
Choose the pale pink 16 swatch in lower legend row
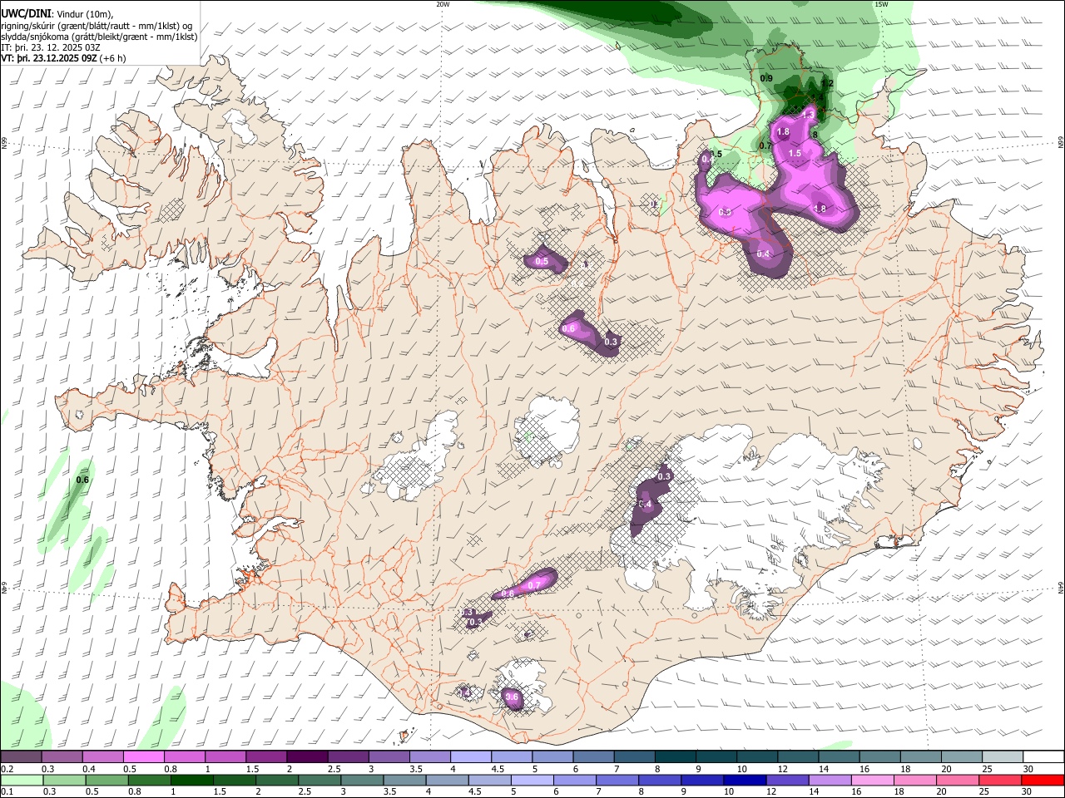click(874, 781)
